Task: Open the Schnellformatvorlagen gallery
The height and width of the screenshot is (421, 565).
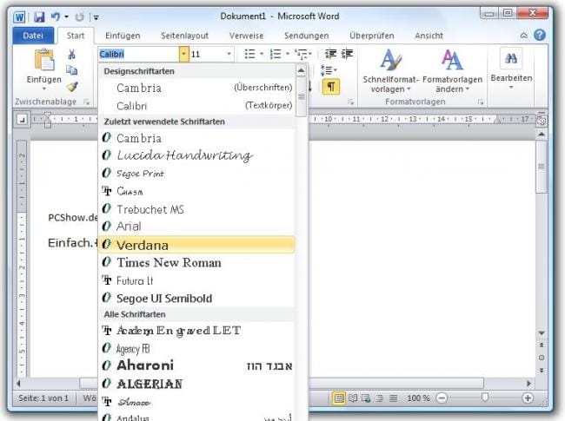Action: pyautogui.click(x=390, y=71)
